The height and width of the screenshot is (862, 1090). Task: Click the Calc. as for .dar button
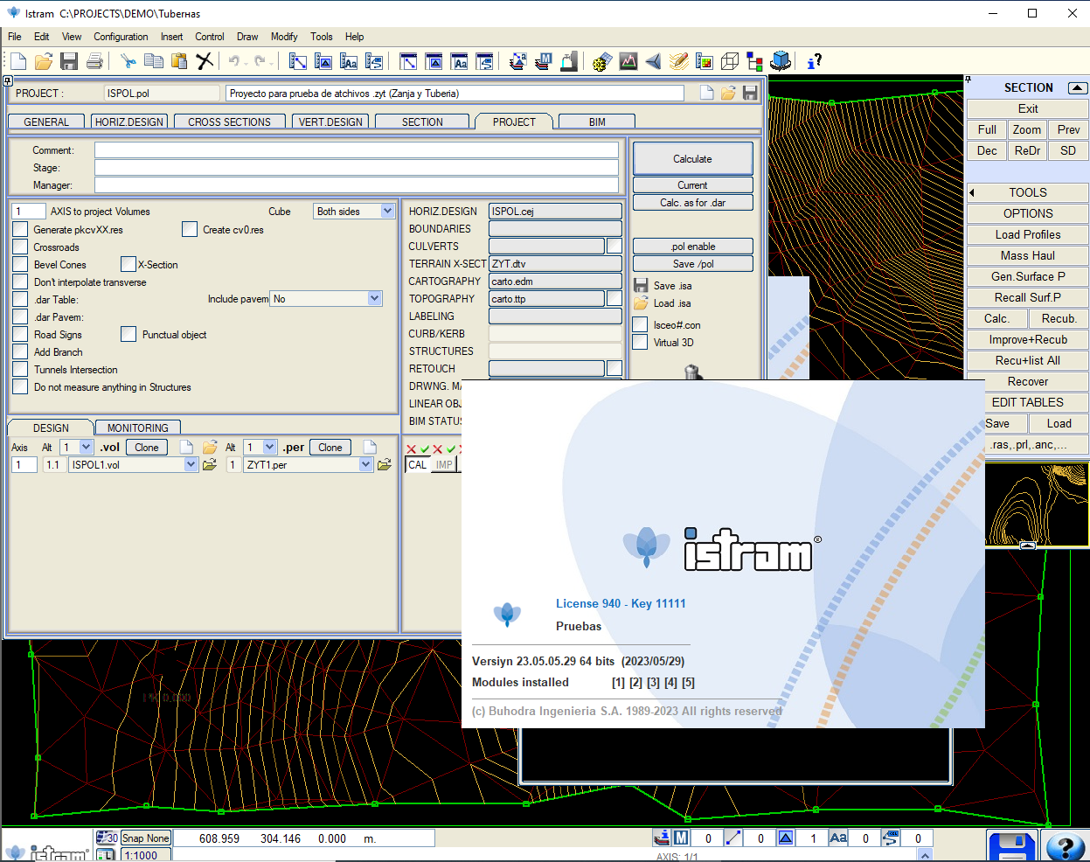(x=692, y=202)
